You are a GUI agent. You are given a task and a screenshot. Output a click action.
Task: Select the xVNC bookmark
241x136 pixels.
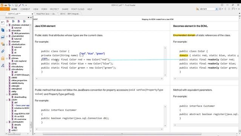coord(14,64)
